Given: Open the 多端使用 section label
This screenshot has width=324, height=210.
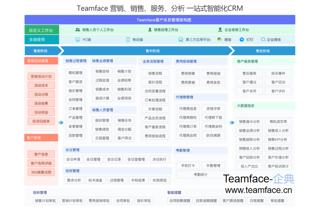Looking at the screenshot, I should coord(42,39).
